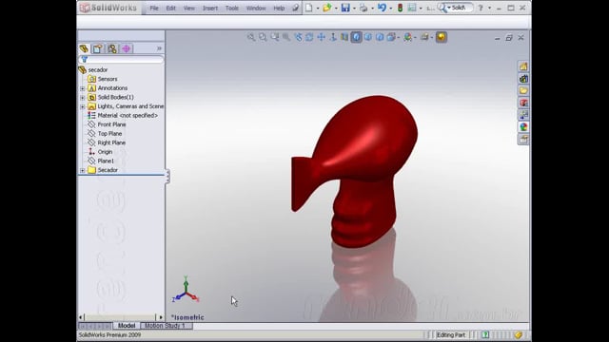Open the ConfigurationManager tab icon
The image size is (609, 342).
click(112, 48)
